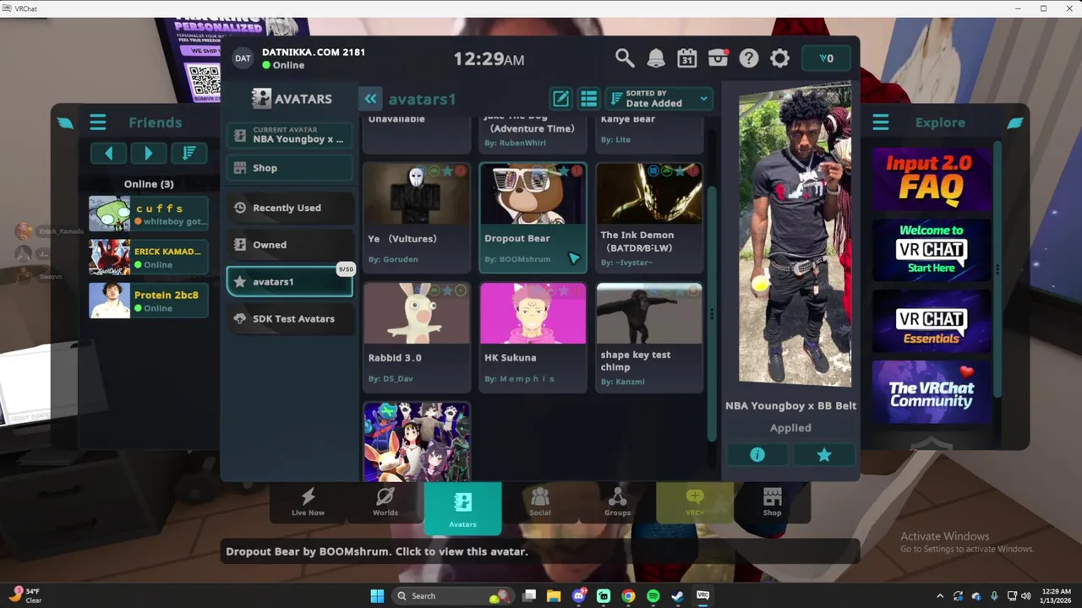Open the marketplace storefront icon with red dot
The width and height of the screenshot is (1082, 608).
tap(718, 58)
